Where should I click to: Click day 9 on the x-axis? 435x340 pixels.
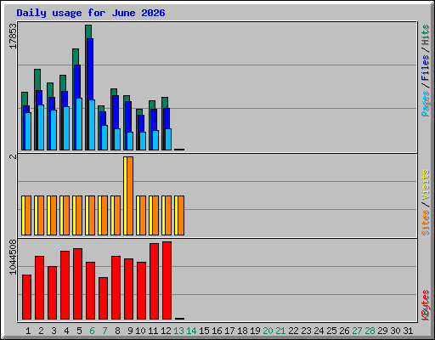[x=130, y=331]
